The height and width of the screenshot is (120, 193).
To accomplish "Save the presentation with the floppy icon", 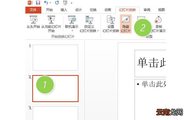I will pos(38,2).
